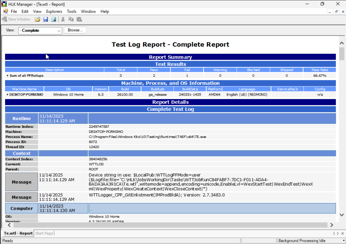
Task: Click the Copy icon in the toolbar
Action: [71, 19]
